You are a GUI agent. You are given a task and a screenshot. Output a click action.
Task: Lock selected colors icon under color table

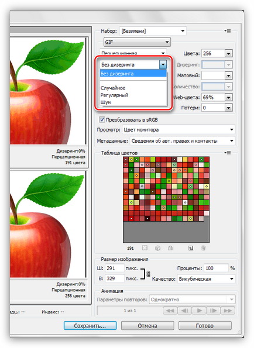point(170,248)
